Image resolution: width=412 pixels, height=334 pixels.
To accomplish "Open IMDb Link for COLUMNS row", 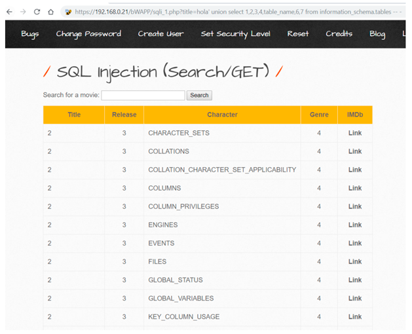I will 354,188.
